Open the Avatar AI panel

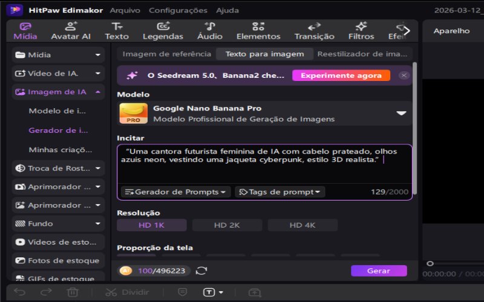pyautogui.click(x=71, y=30)
